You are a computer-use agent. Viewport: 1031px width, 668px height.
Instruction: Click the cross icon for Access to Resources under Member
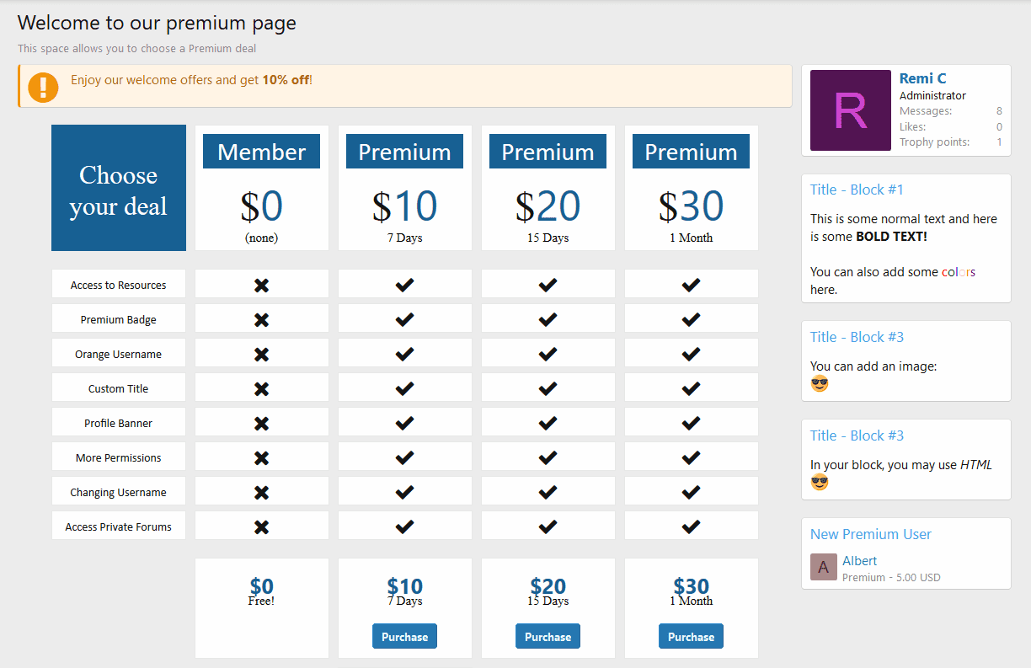point(261,283)
